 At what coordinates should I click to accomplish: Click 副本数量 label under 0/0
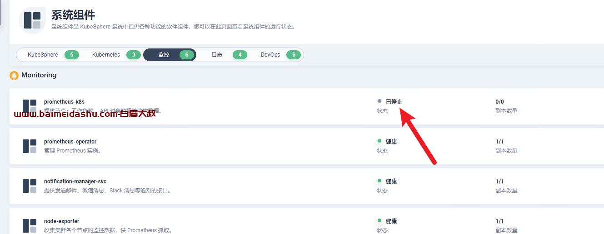click(x=506, y=111)
